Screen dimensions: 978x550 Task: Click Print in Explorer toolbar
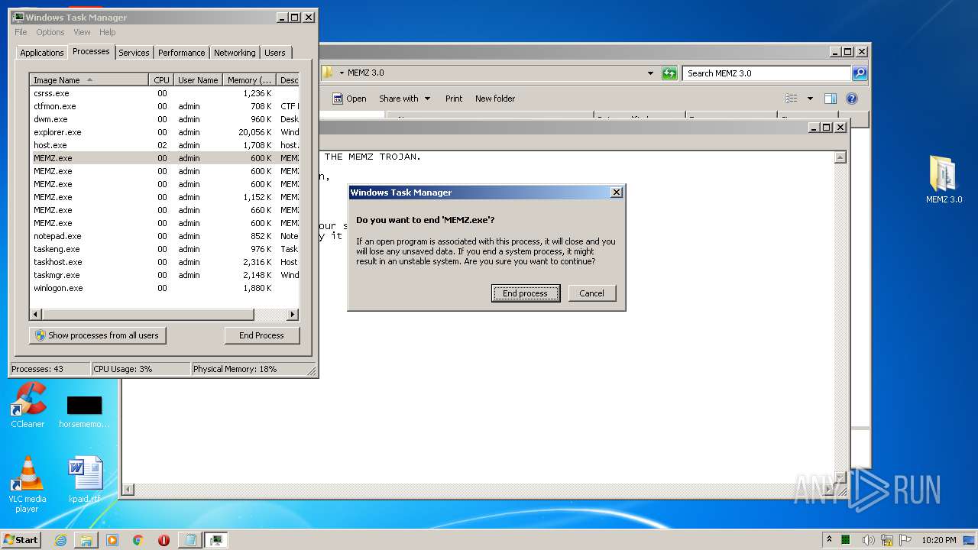click(454, 99)
